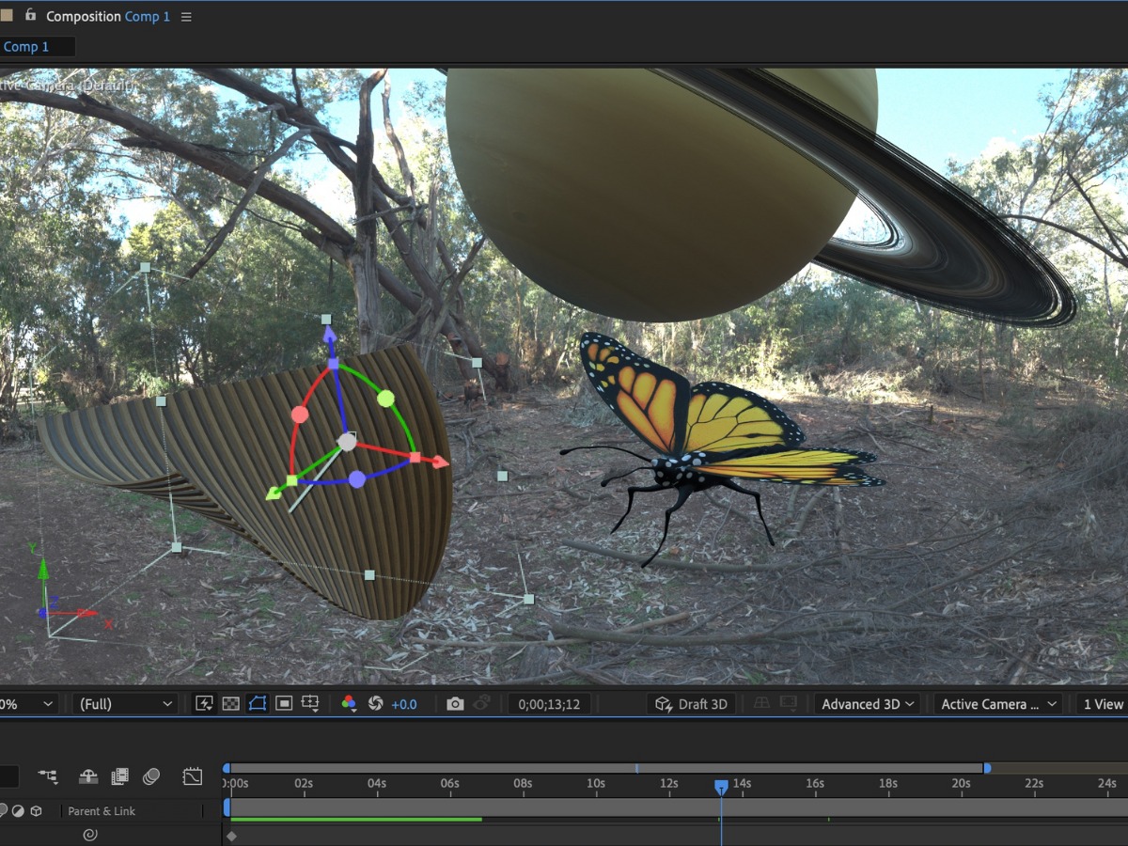
Task: Click the red X-axis gizmo arrow
Action: click(x=438, y=462)
